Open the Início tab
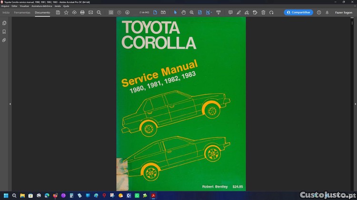Image resolution: width=357 pixels, height=200 pixels. pos(6,12)
